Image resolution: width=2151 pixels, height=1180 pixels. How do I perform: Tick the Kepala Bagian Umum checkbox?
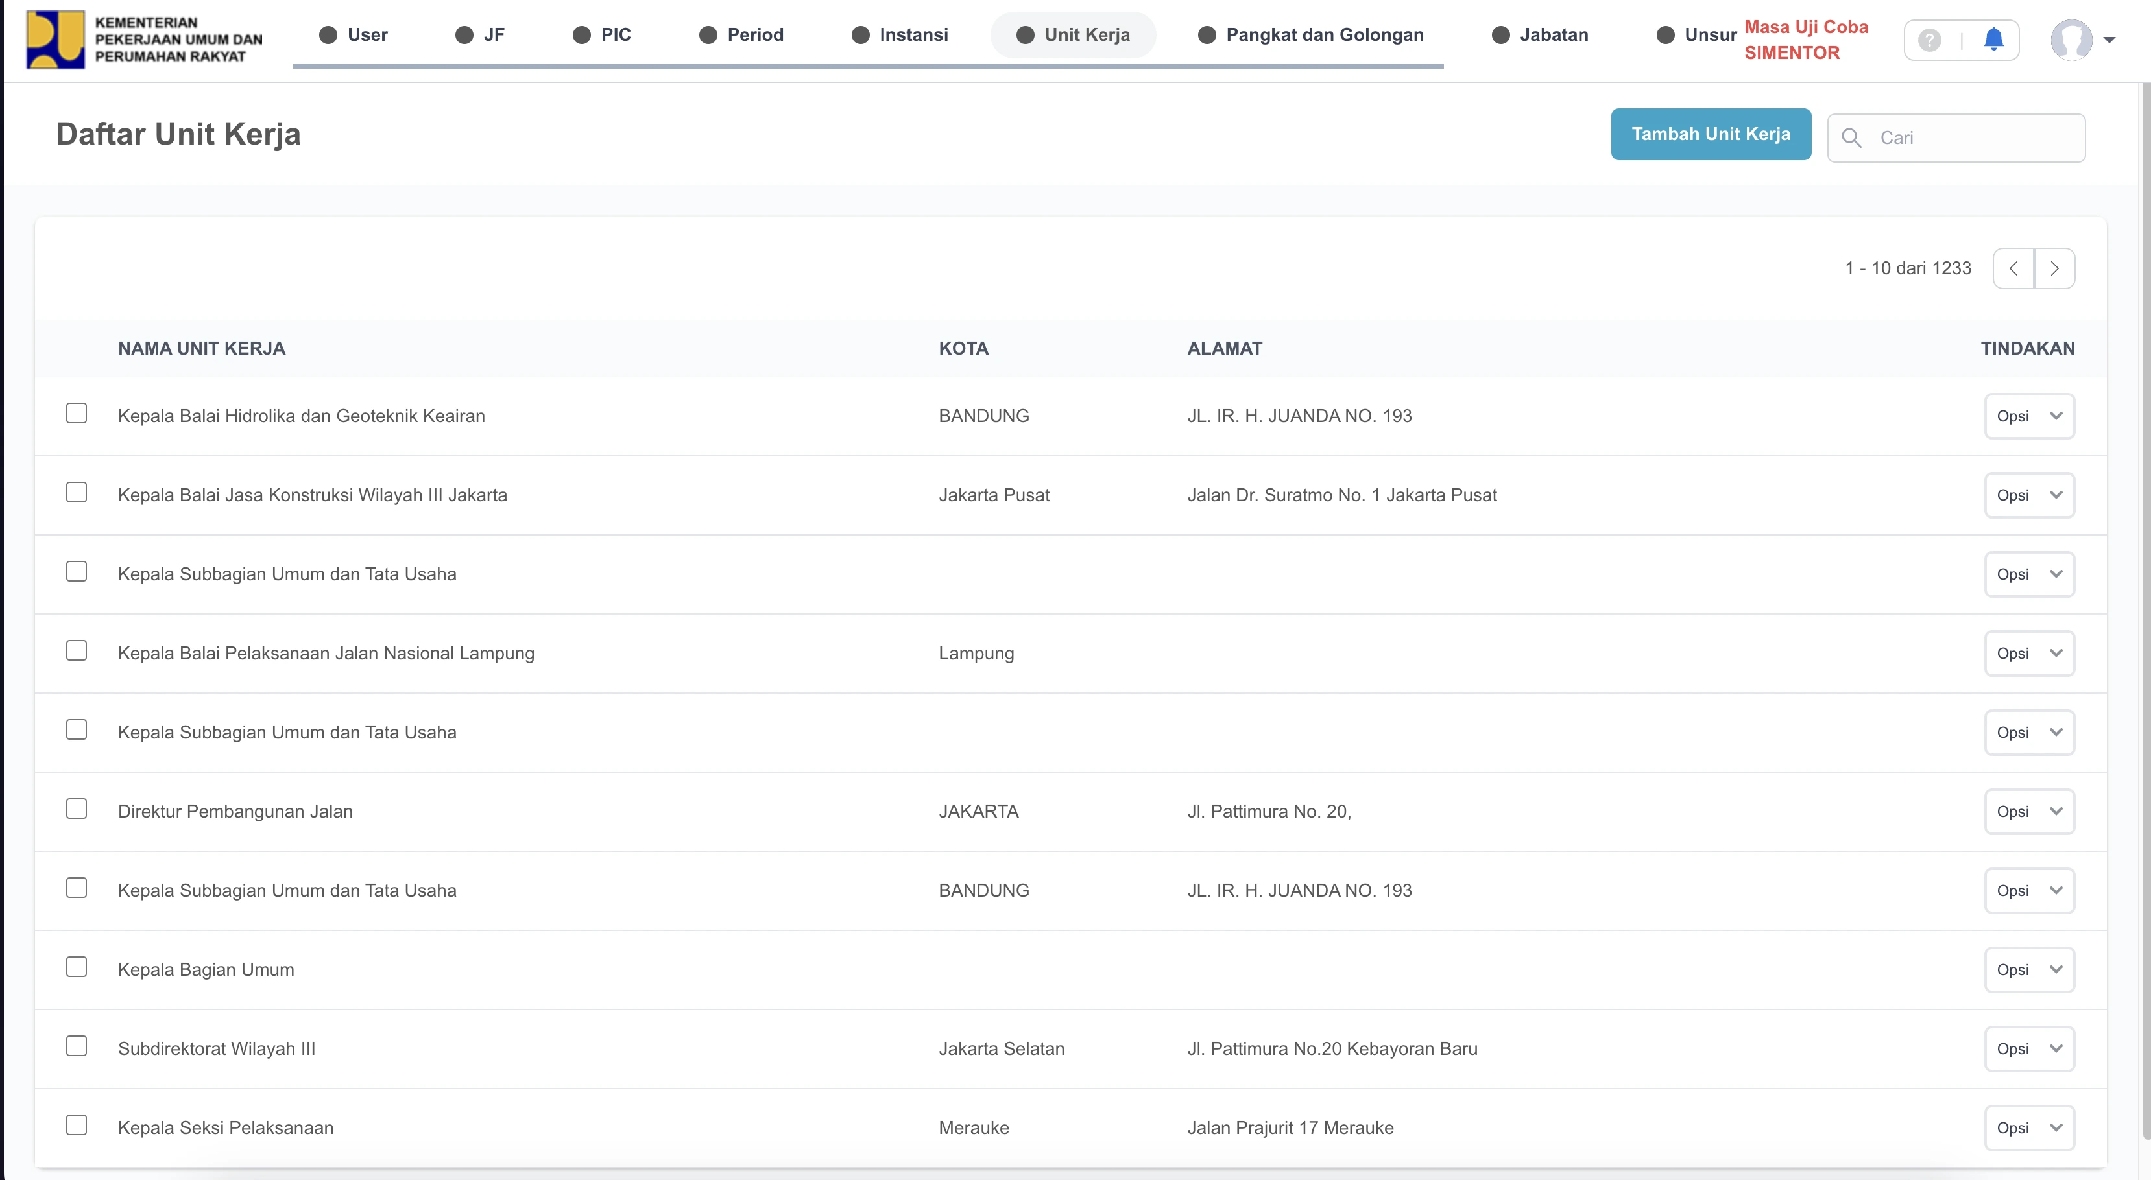76,966
